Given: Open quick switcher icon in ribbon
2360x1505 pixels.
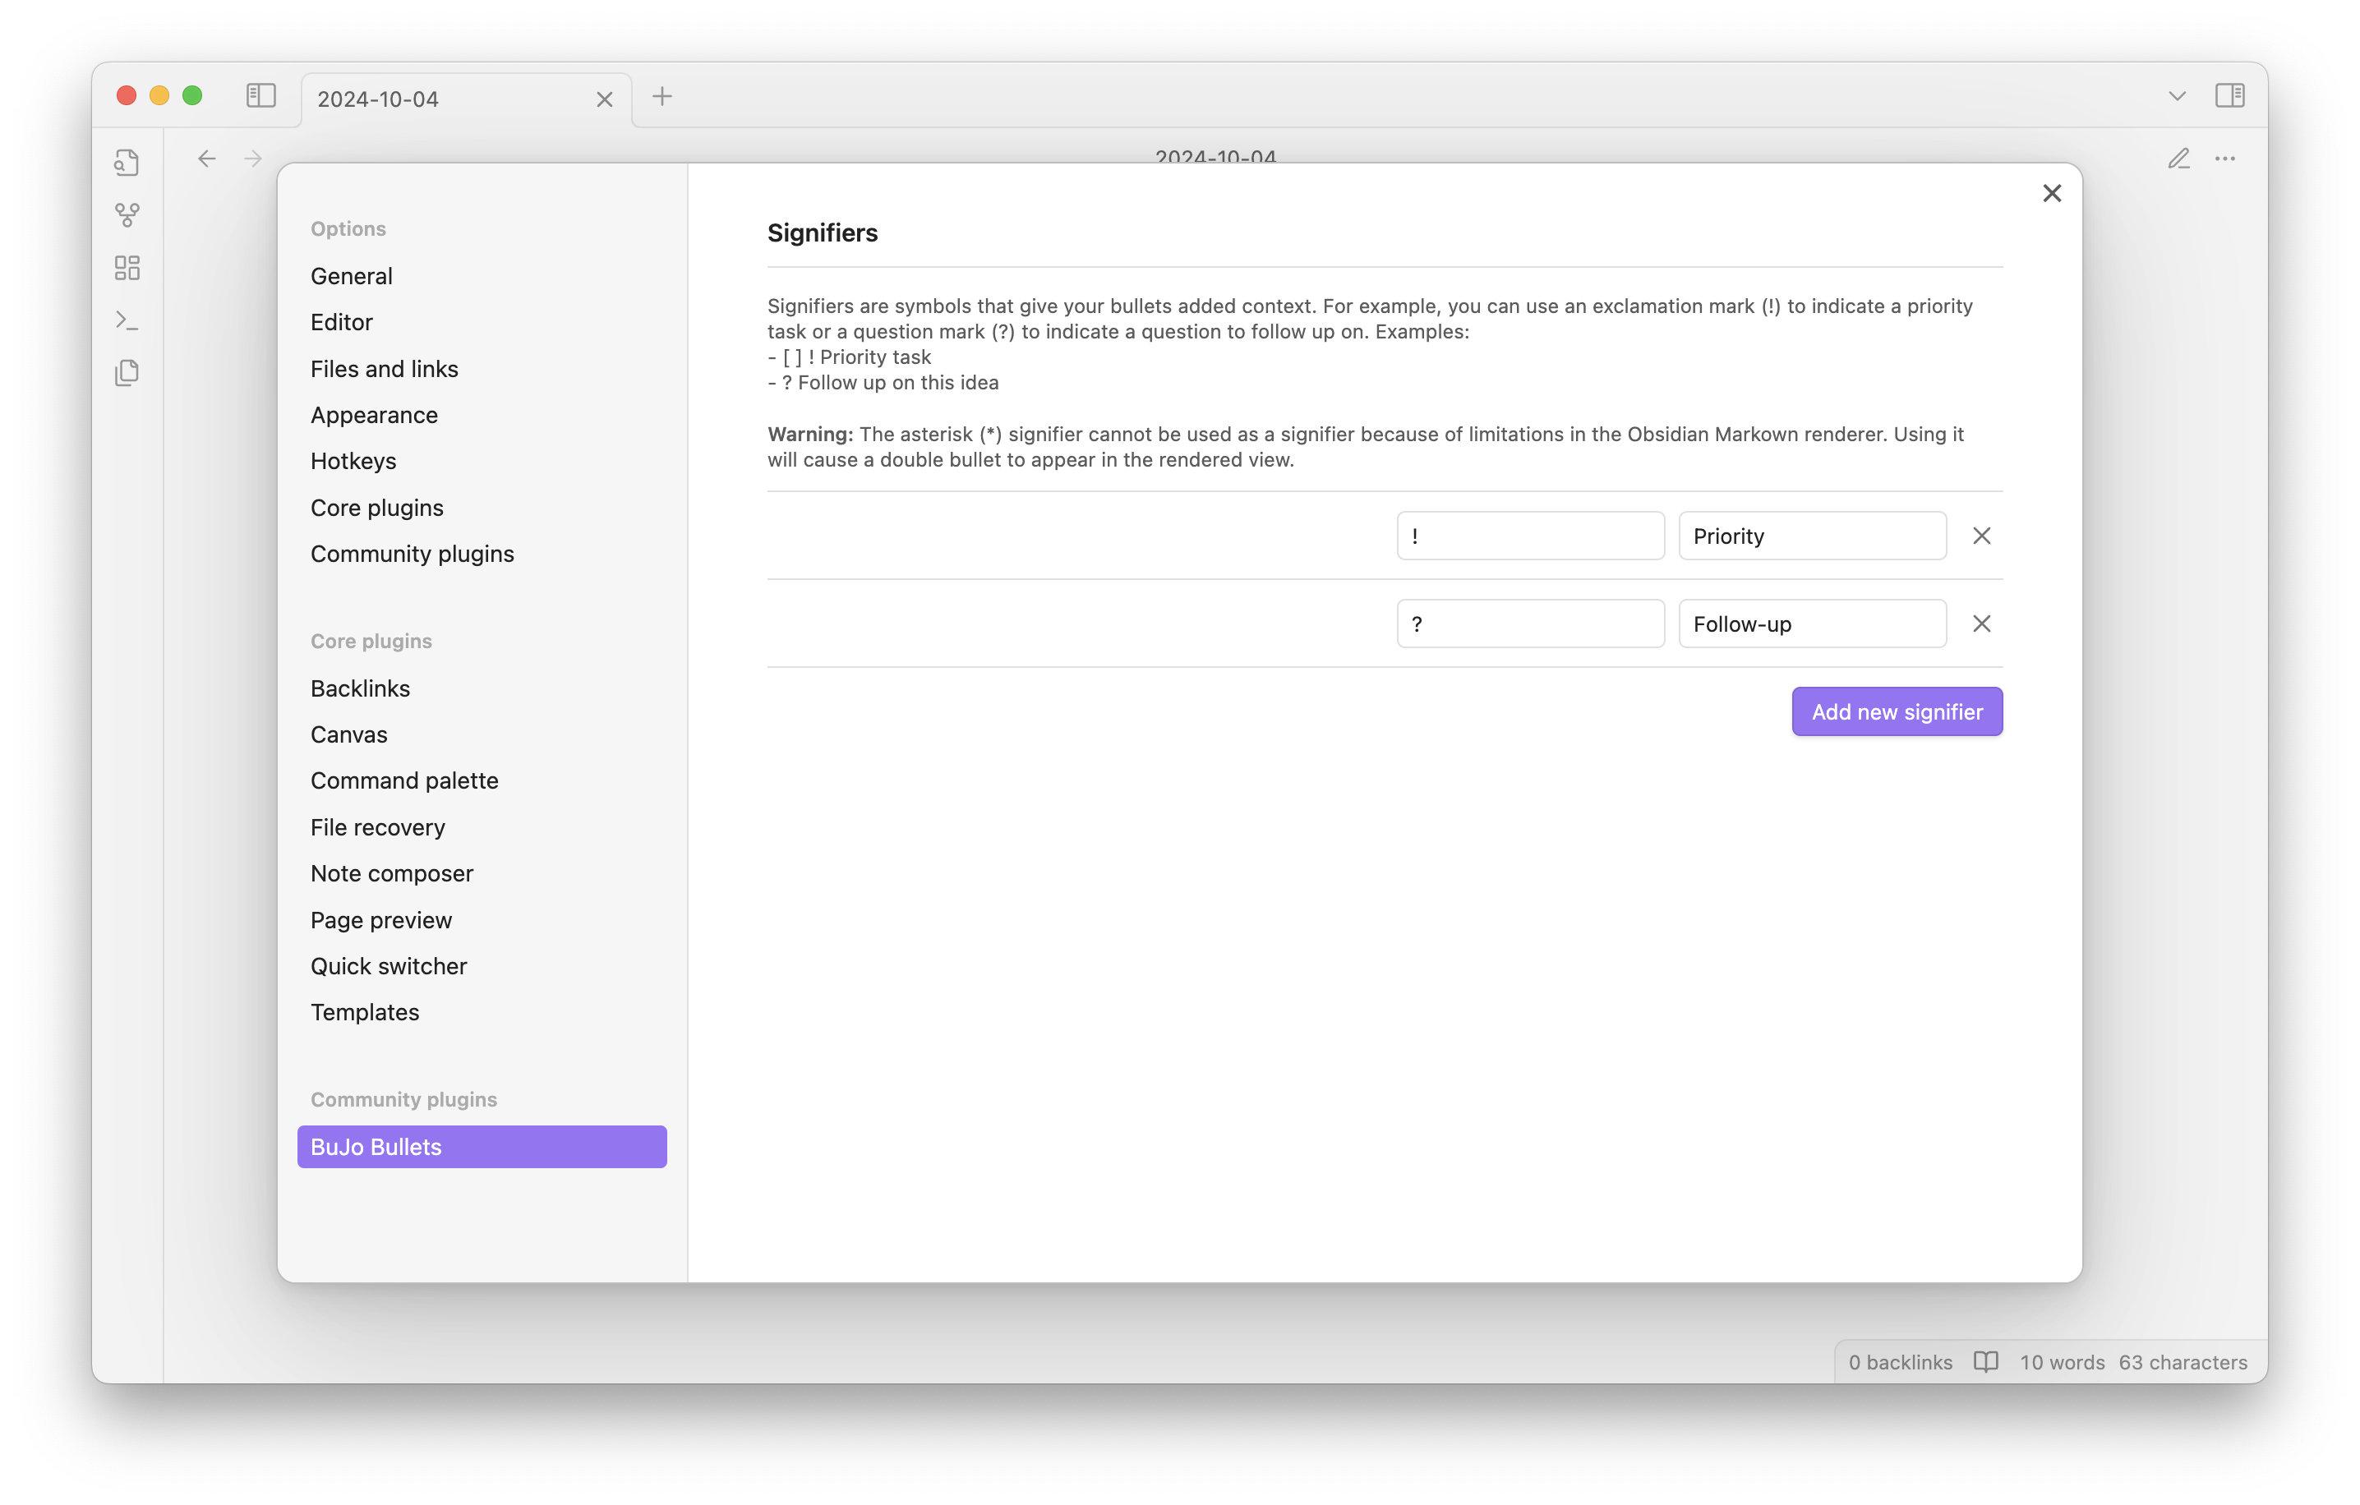Looking at the screenshot, I should [127, 162].
